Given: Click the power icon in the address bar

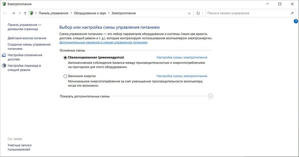Looking at the screenshot, I should click(31, 13).
